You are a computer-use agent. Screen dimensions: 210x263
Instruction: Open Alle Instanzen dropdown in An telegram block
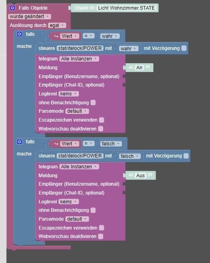tap(79, 59)
